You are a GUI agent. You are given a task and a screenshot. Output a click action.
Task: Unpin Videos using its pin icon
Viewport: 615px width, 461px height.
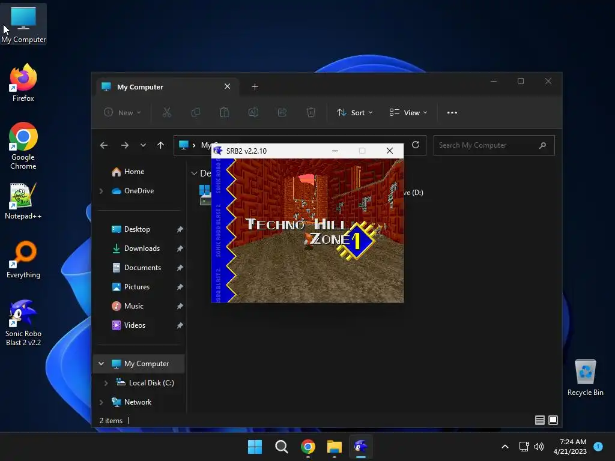coord(180,325)
